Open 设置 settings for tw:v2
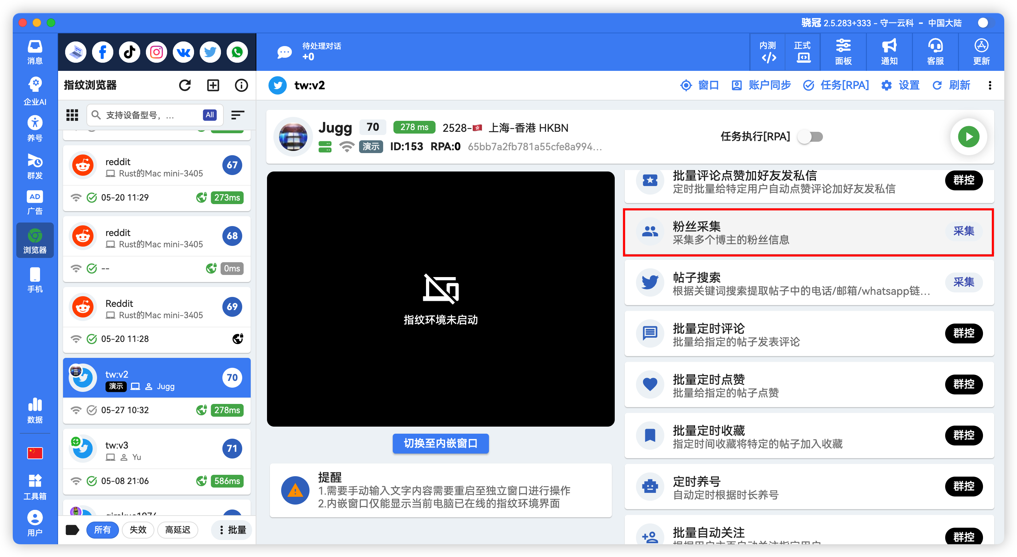This screenshot has width=1017, height=557. pyautogui.click(x=900, y=85)
